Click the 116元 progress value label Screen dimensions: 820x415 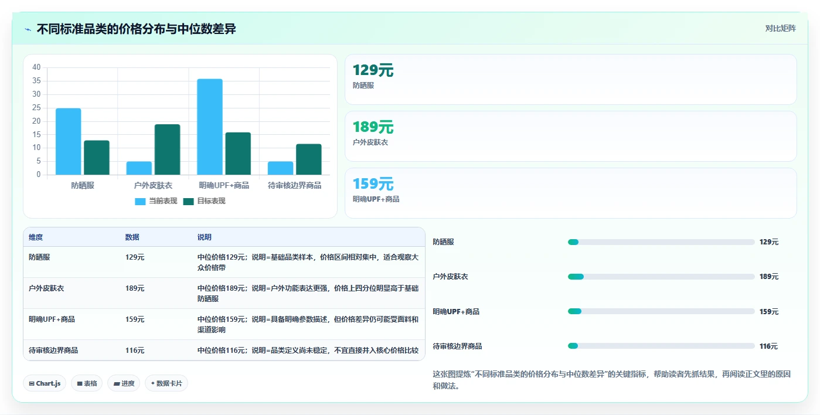tap(768, 346)
